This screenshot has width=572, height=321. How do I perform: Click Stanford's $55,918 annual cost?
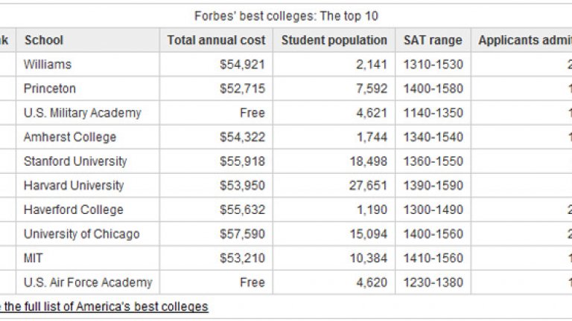tap(242, 161)
